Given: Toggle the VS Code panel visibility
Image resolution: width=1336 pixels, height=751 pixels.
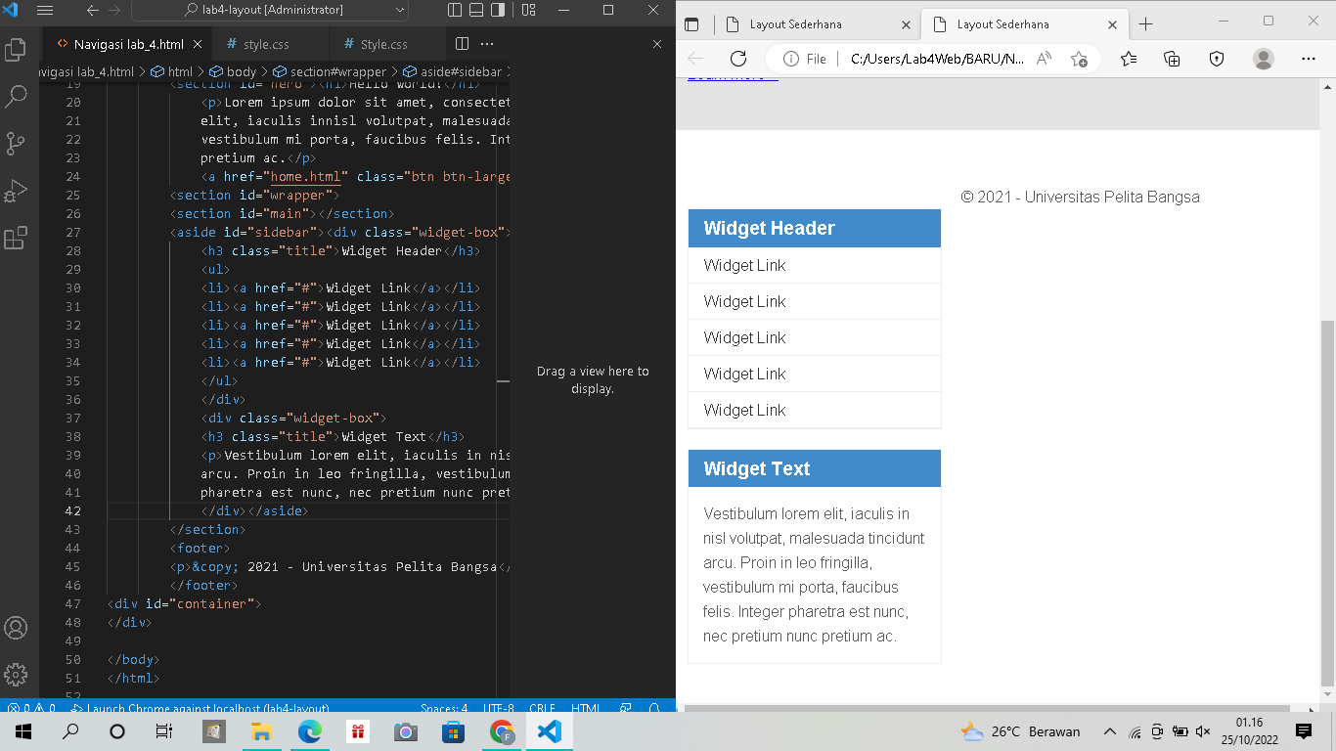Looking at the screenshot, I should tap(474, 9).
